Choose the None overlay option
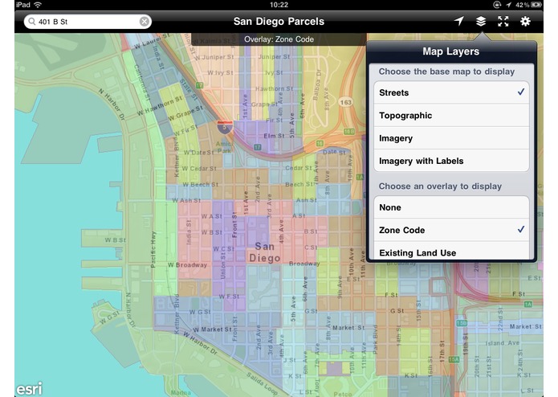The image size is (558, 397). click(451, 207)
